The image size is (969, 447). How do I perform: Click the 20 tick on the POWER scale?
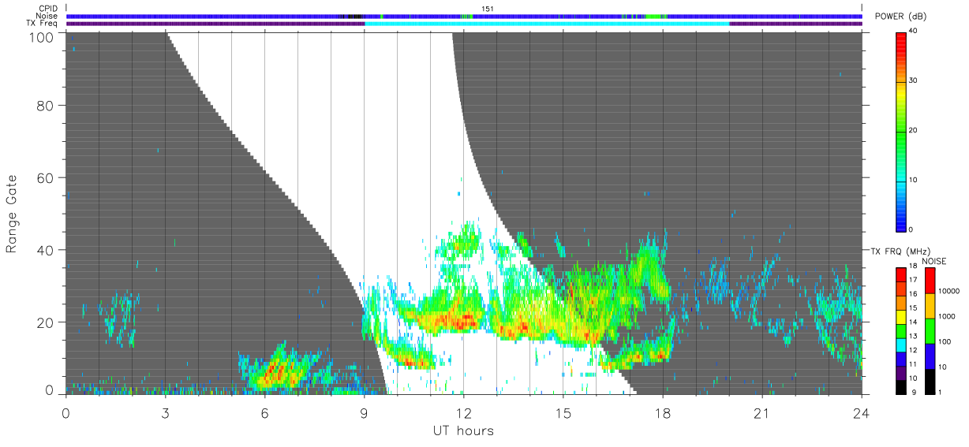[914, 130]
